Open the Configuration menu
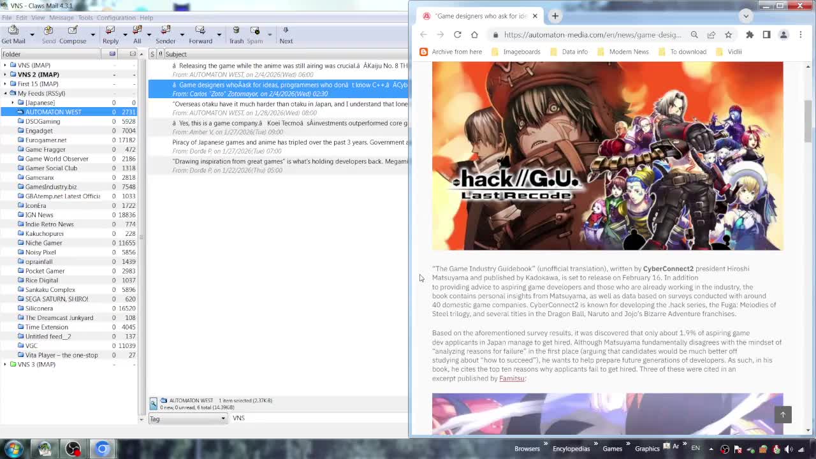 116,18
